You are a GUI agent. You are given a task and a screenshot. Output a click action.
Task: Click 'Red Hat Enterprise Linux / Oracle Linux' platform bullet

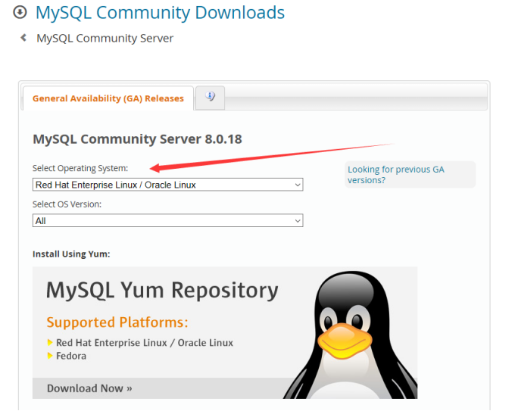(x=145, y=343)
